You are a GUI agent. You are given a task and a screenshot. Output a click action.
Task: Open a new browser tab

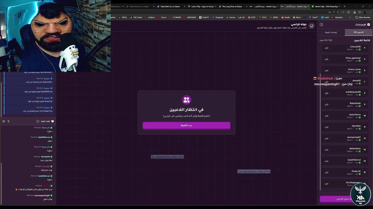pyautogui.click(x=344, y=6)
